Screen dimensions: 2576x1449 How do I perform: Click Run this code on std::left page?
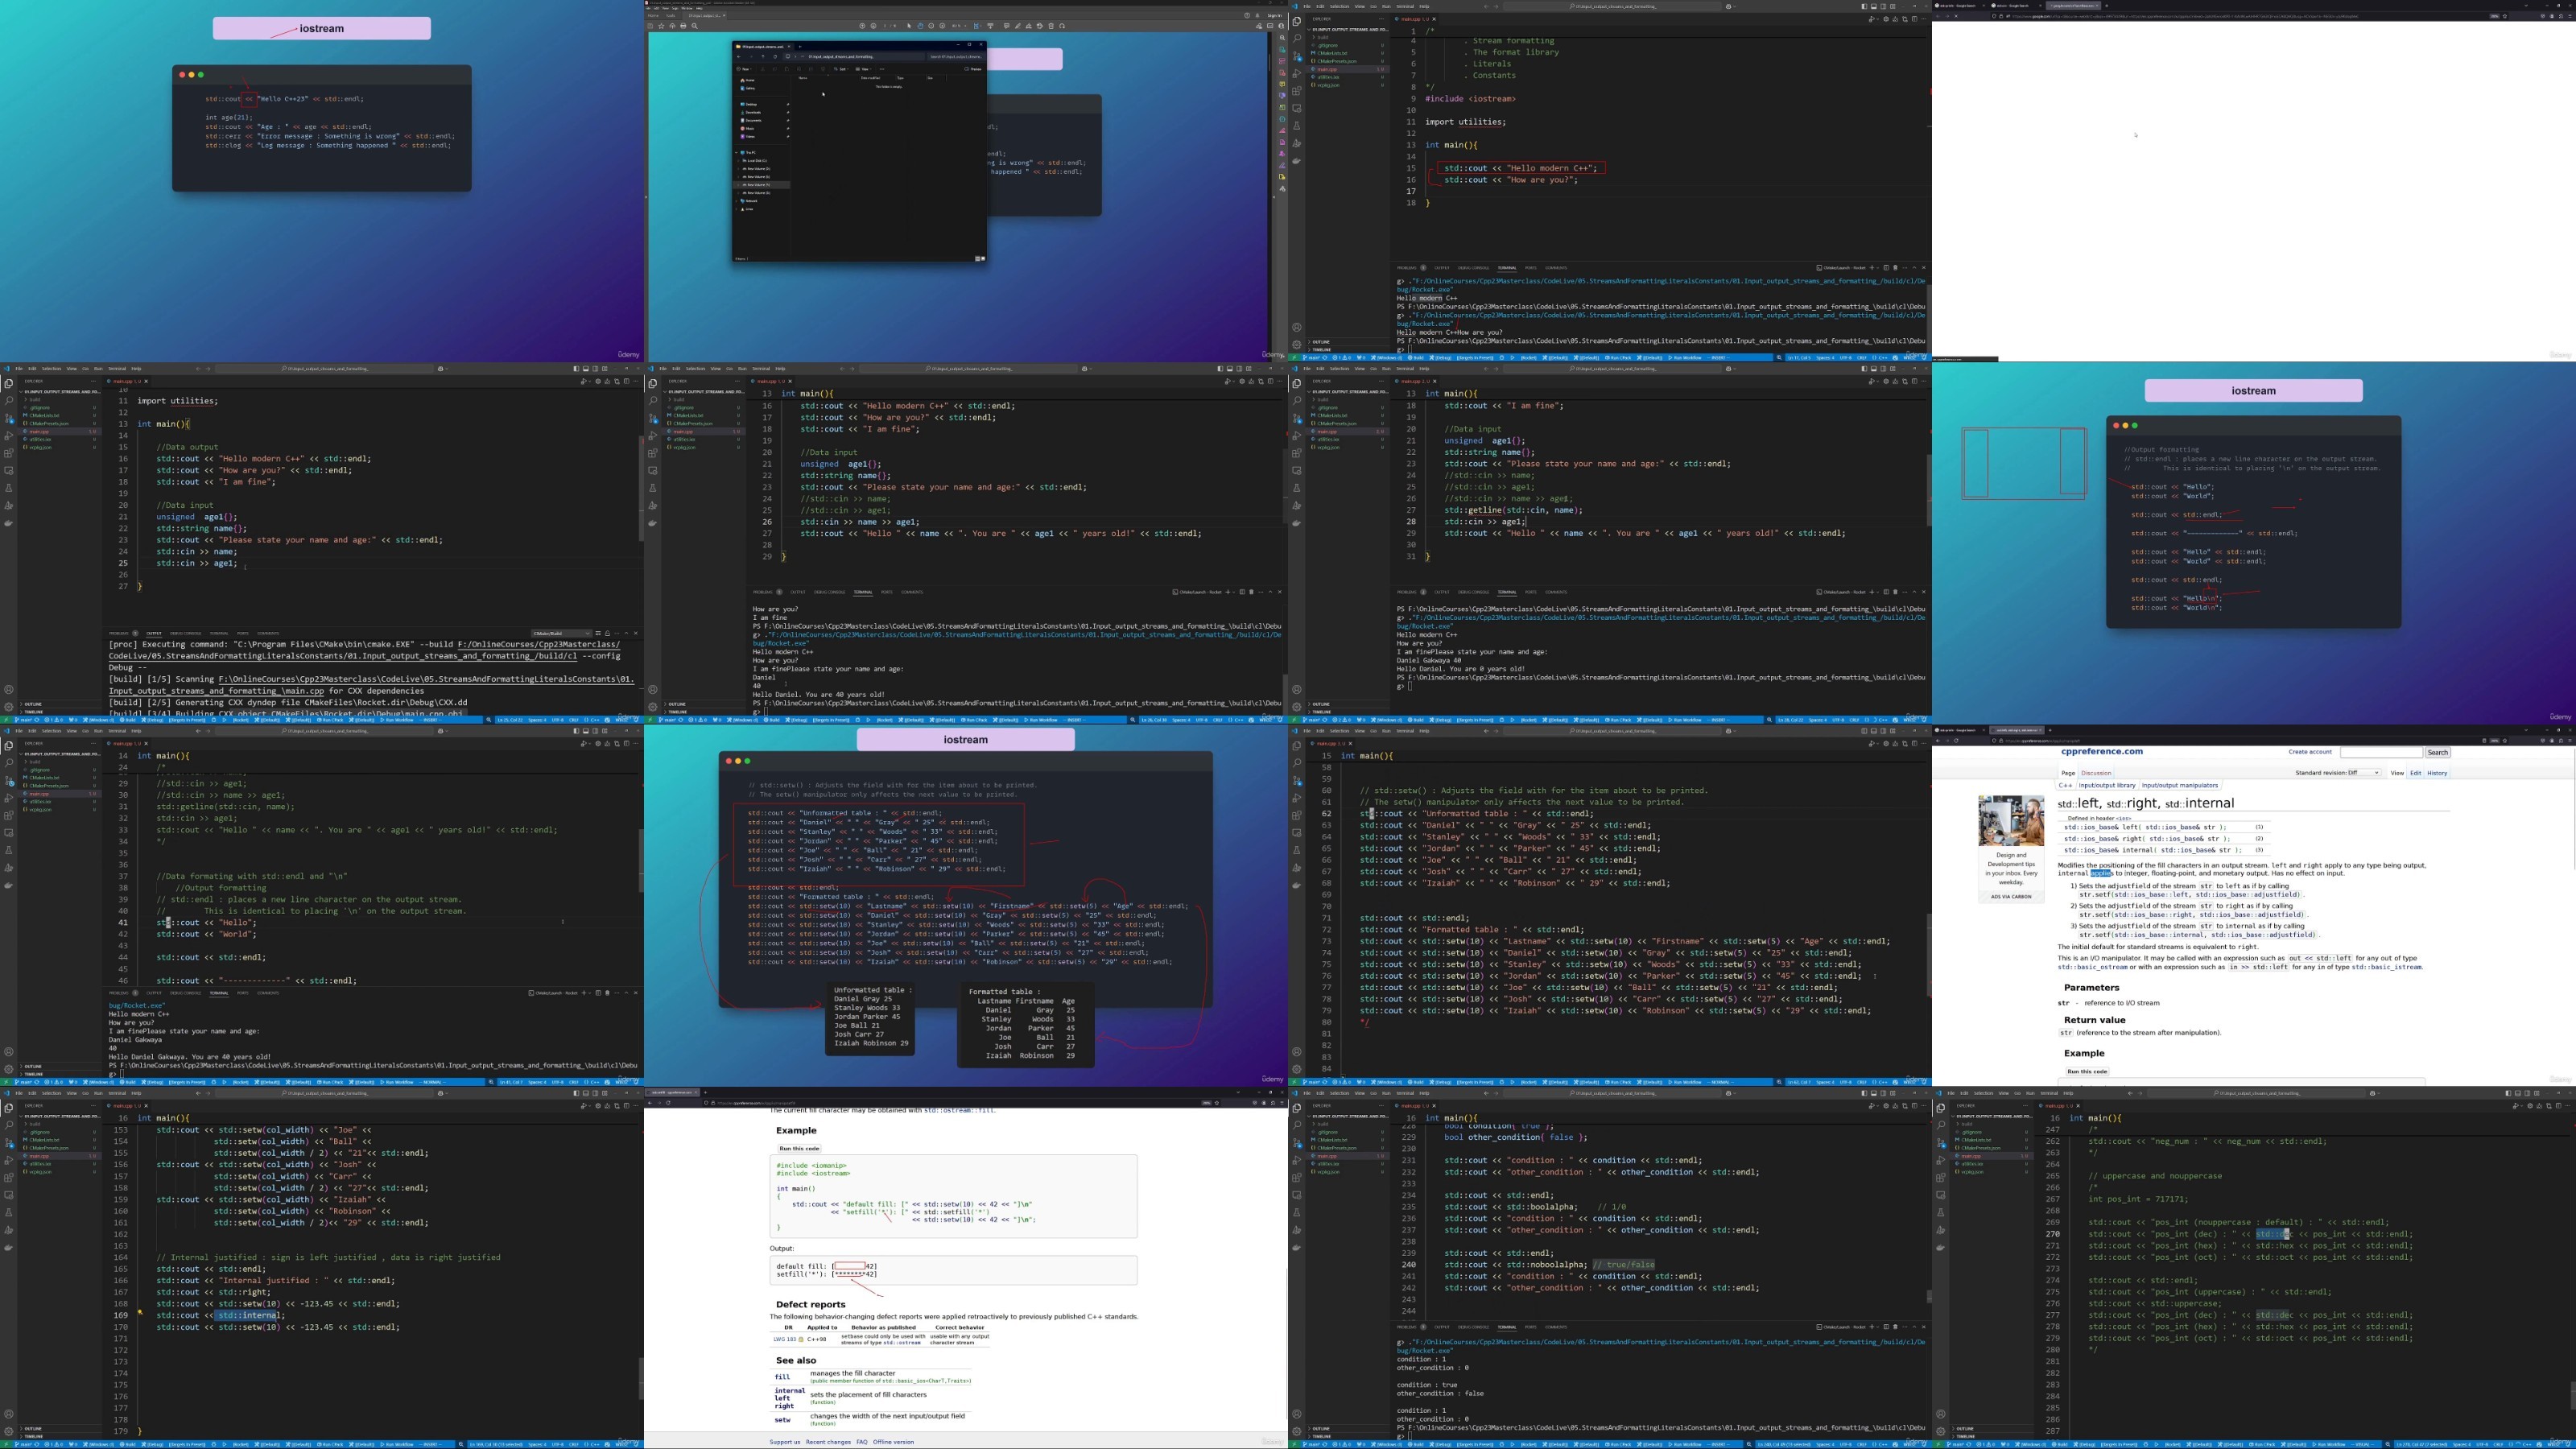click(x=2087, y=1071)
